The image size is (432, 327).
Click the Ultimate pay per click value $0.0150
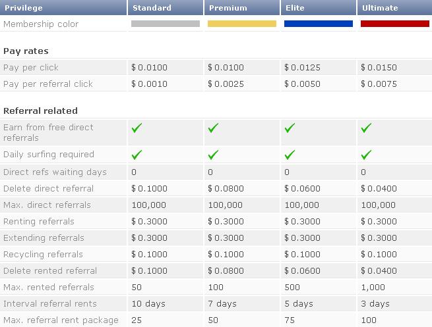379,68
